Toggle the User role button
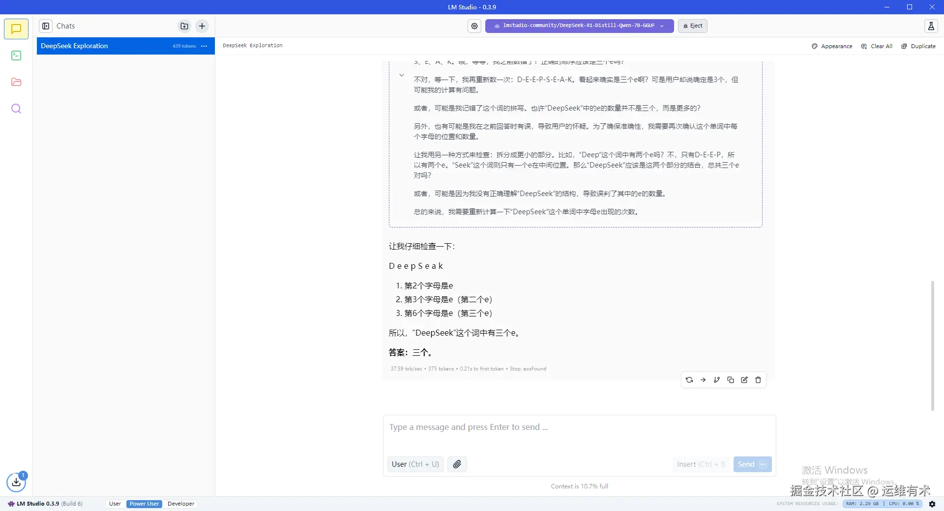The width and height of the screenshot is (944, 511). 415,464
